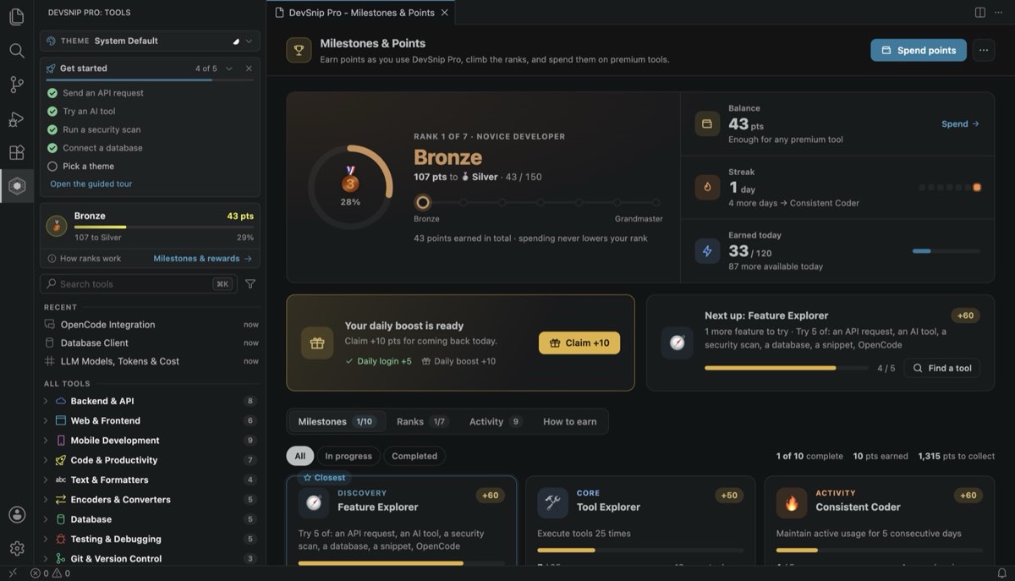Open the Search icon in activity bar
Image resolution: width=1015 pixels, height=581 pixels.
click(x=16, y=51)
